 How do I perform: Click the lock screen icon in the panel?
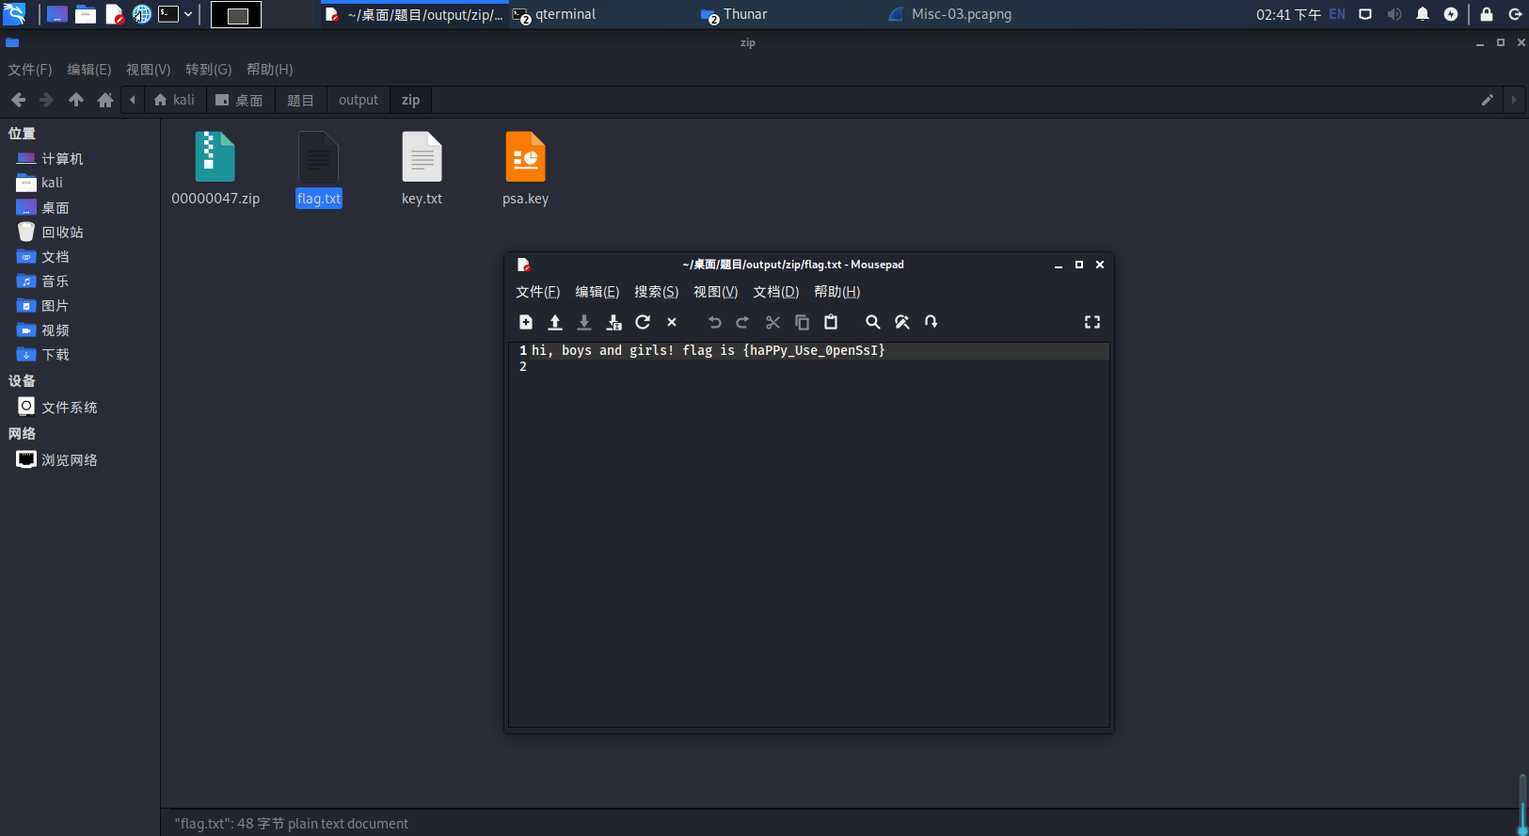(1487, 14)
